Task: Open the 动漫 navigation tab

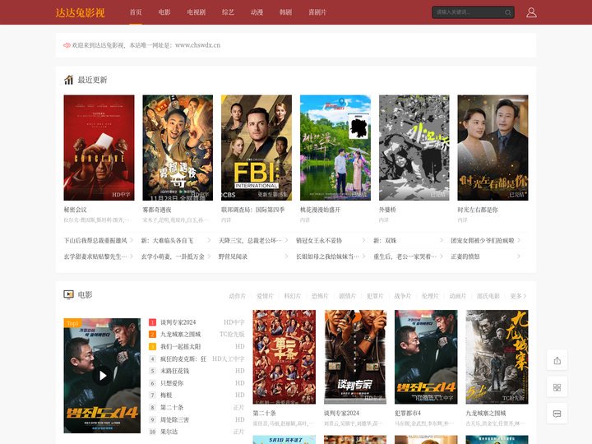Action: coord(257,12)
